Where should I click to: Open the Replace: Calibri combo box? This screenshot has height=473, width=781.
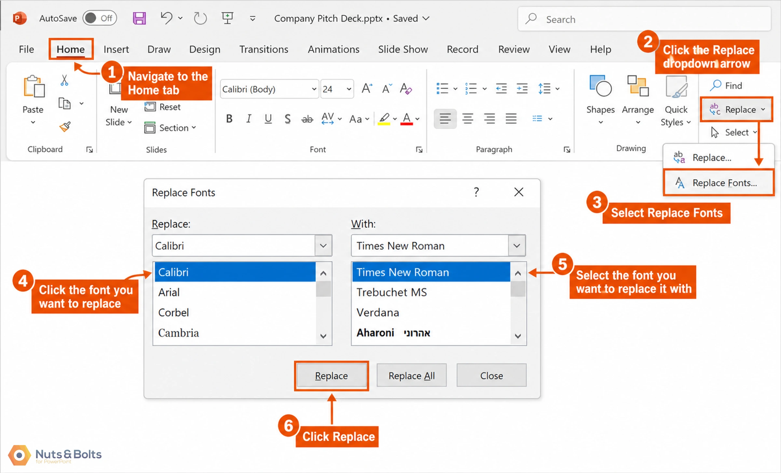pyautogui.click(x=242, y=246)
